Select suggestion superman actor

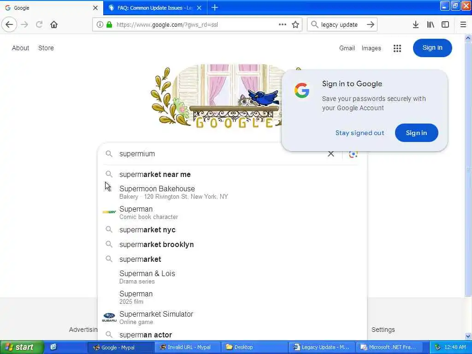pyautogui.click(x=232, y=335)
